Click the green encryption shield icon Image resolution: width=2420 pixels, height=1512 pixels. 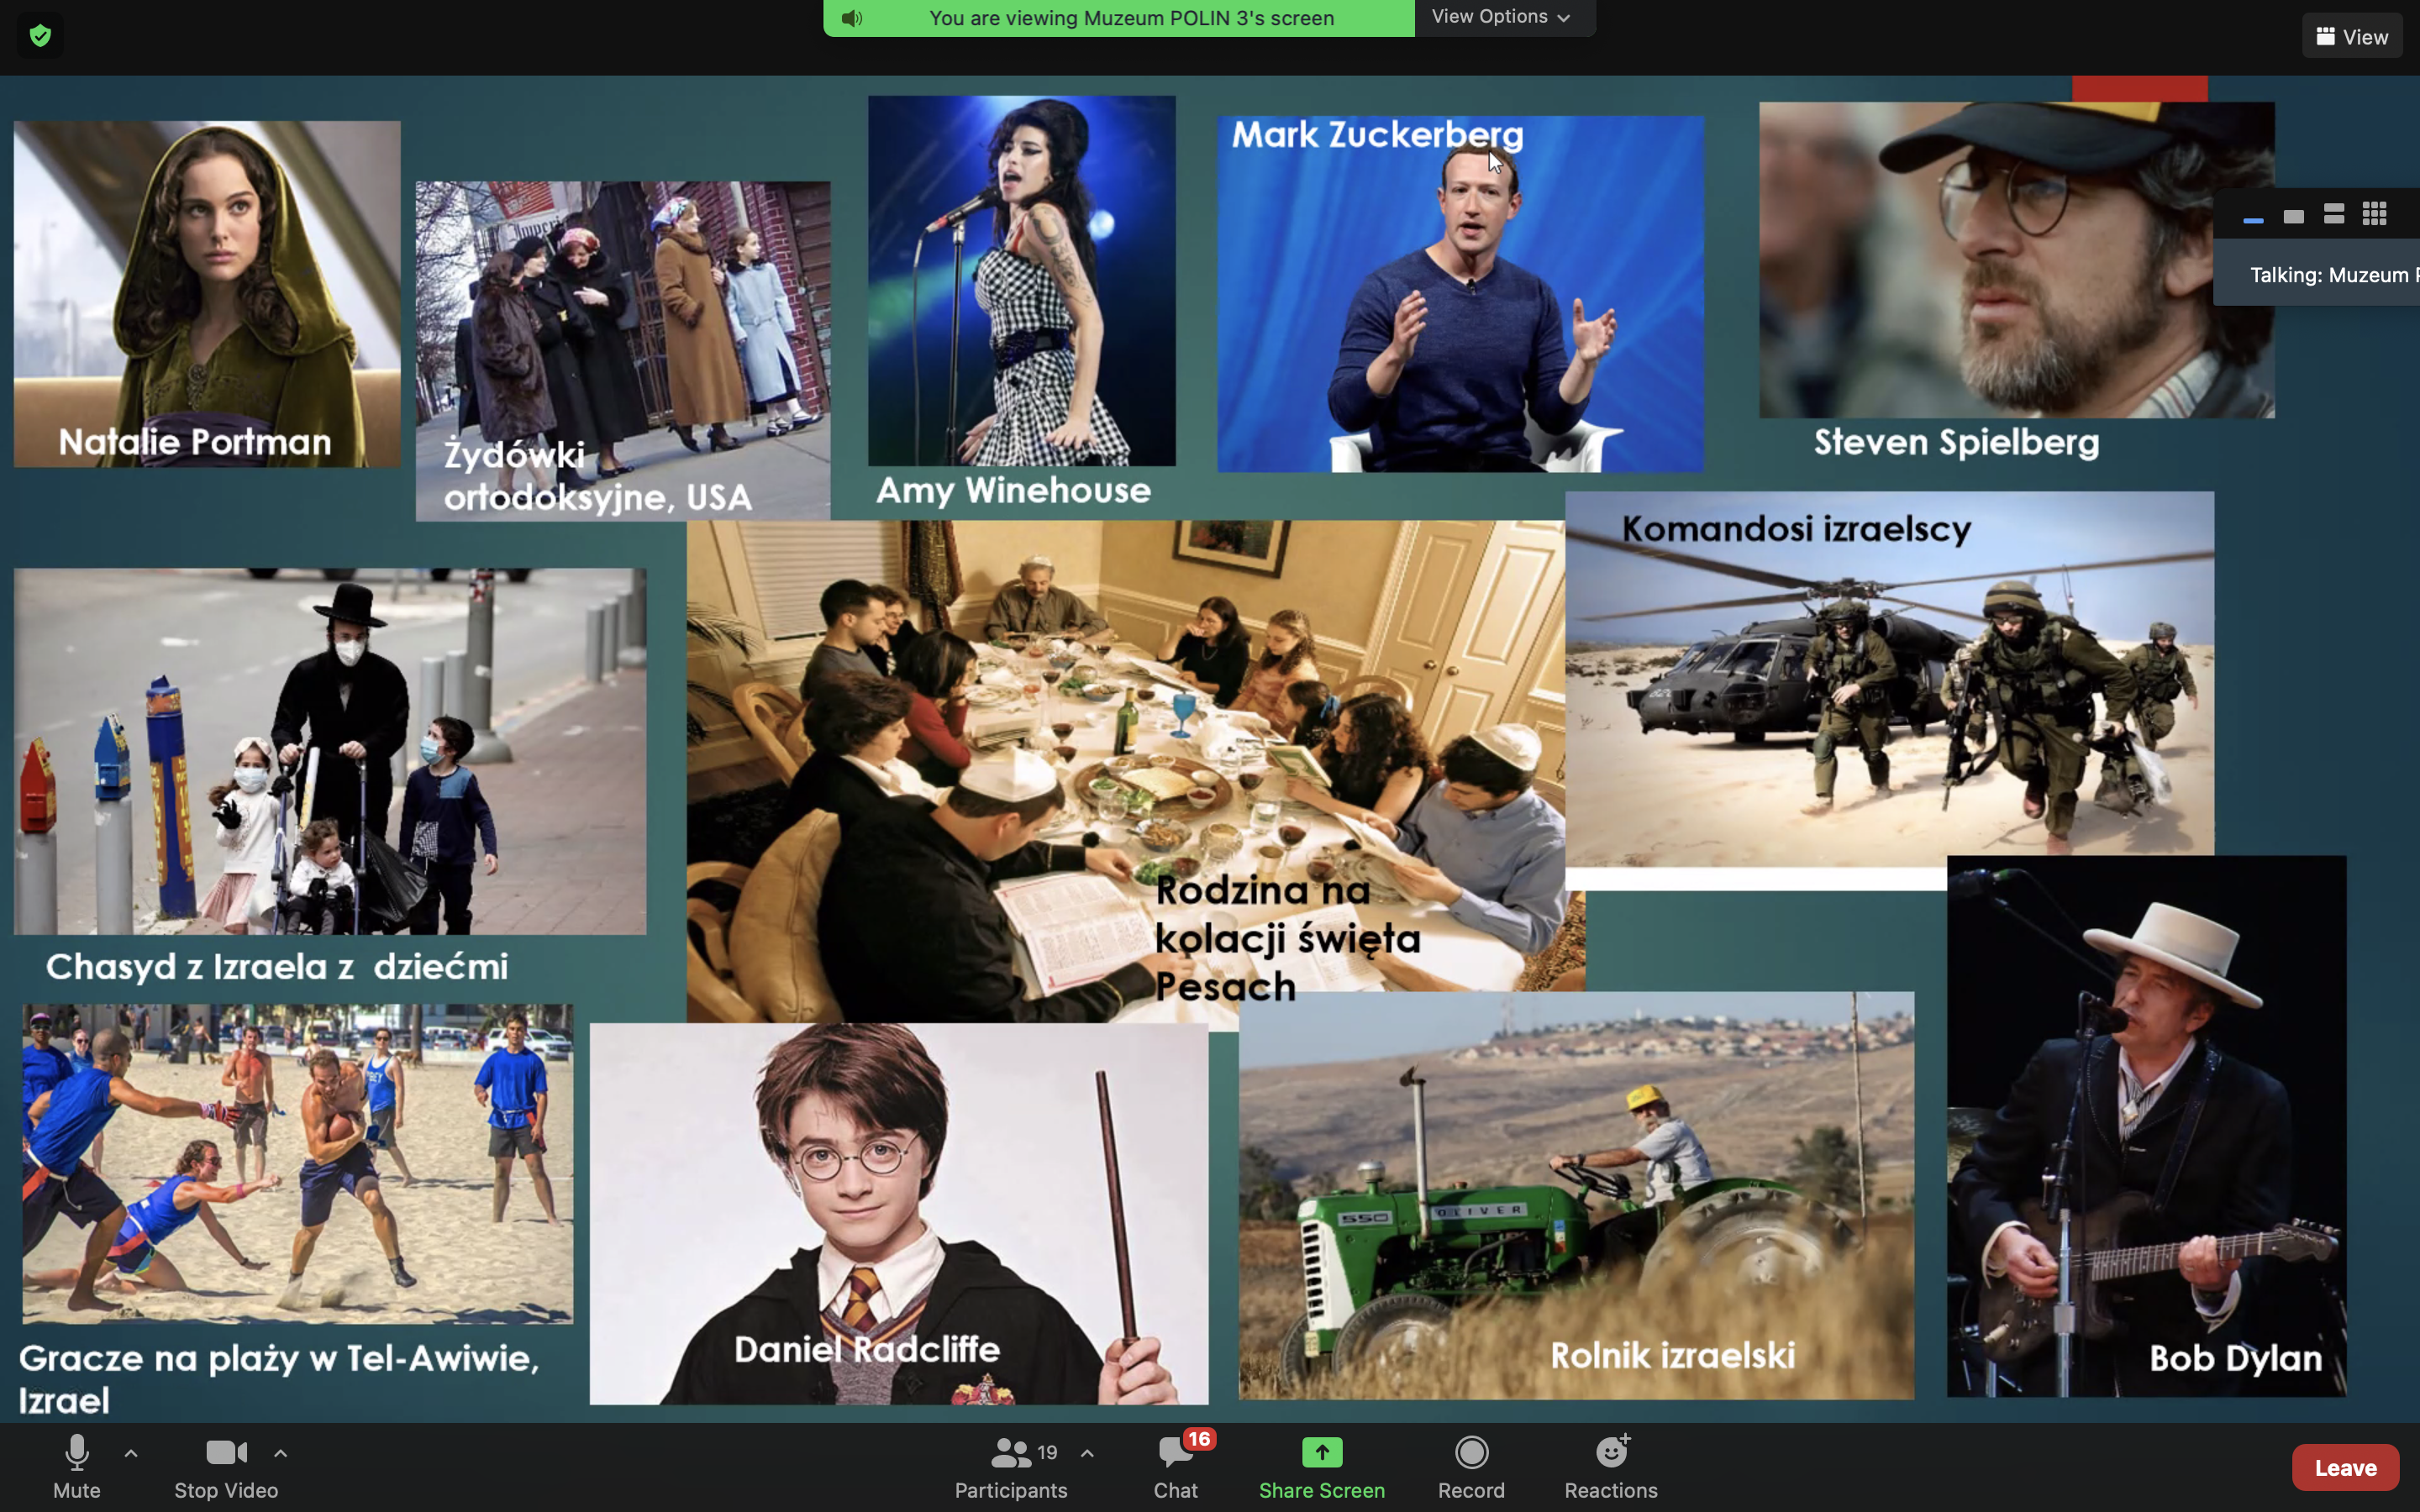[x=40, y=36]
